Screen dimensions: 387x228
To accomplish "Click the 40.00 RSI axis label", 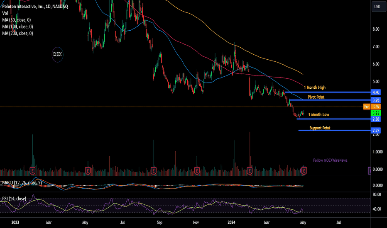I will click(377, 209).
